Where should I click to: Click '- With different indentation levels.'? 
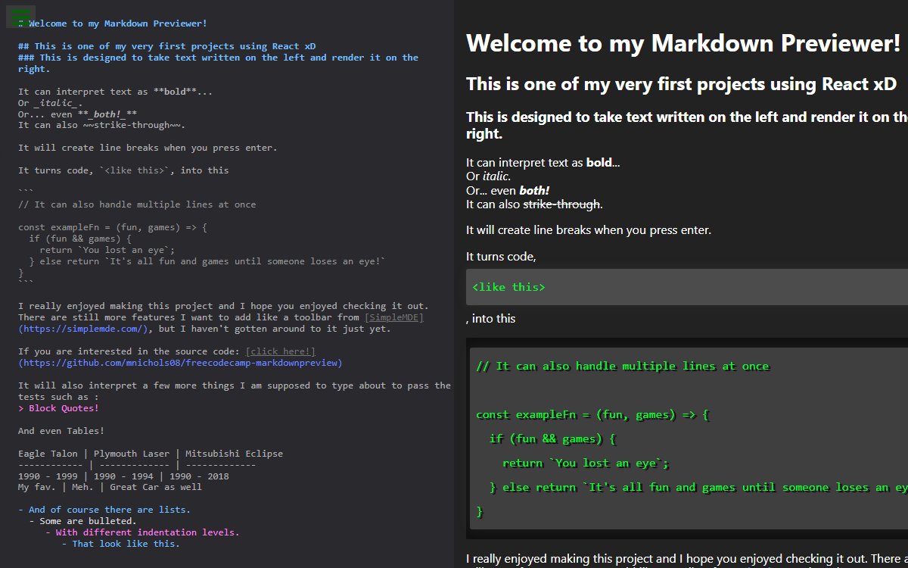(x=142, y=532)
